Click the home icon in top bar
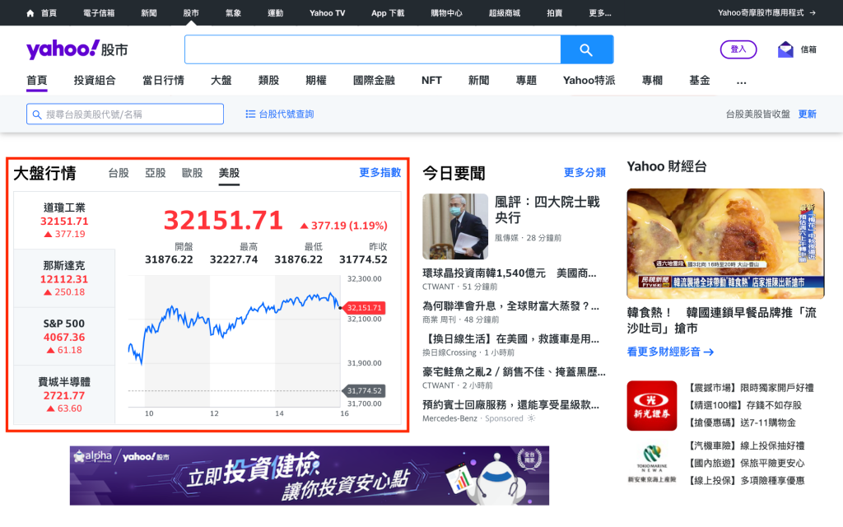The height and width of the screenshot is (527, 843). [x=30, y=13]
